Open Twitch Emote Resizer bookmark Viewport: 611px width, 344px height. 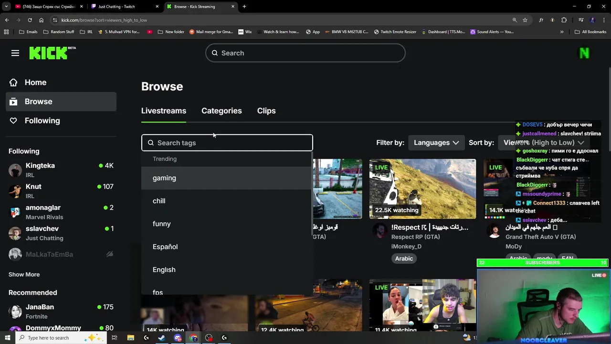(x=395, y=32)
